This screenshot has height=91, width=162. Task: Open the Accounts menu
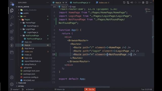pyautogui.click(x=12, y=77)
